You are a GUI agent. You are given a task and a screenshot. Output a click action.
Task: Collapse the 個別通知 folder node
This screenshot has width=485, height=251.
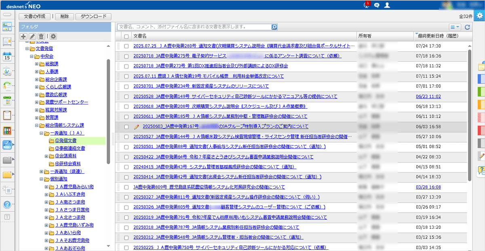(41, 179)
